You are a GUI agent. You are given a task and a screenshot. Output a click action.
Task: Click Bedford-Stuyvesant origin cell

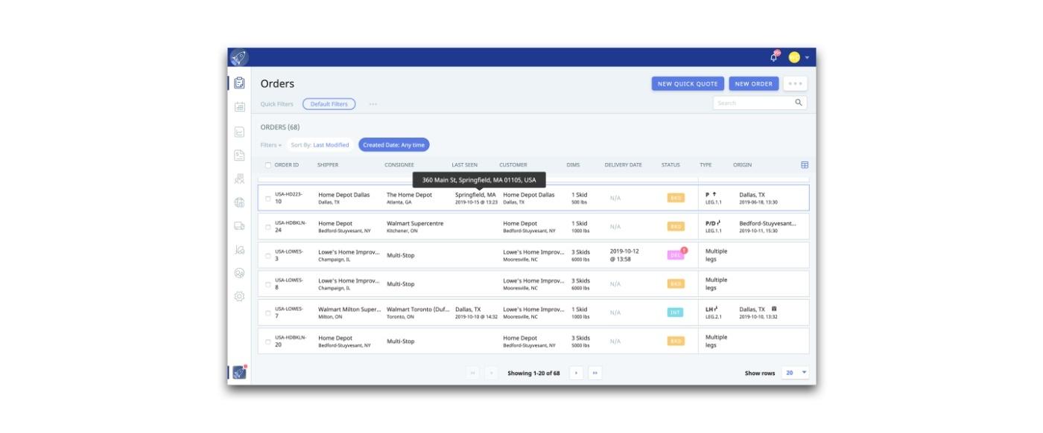(x=767, y=227)
